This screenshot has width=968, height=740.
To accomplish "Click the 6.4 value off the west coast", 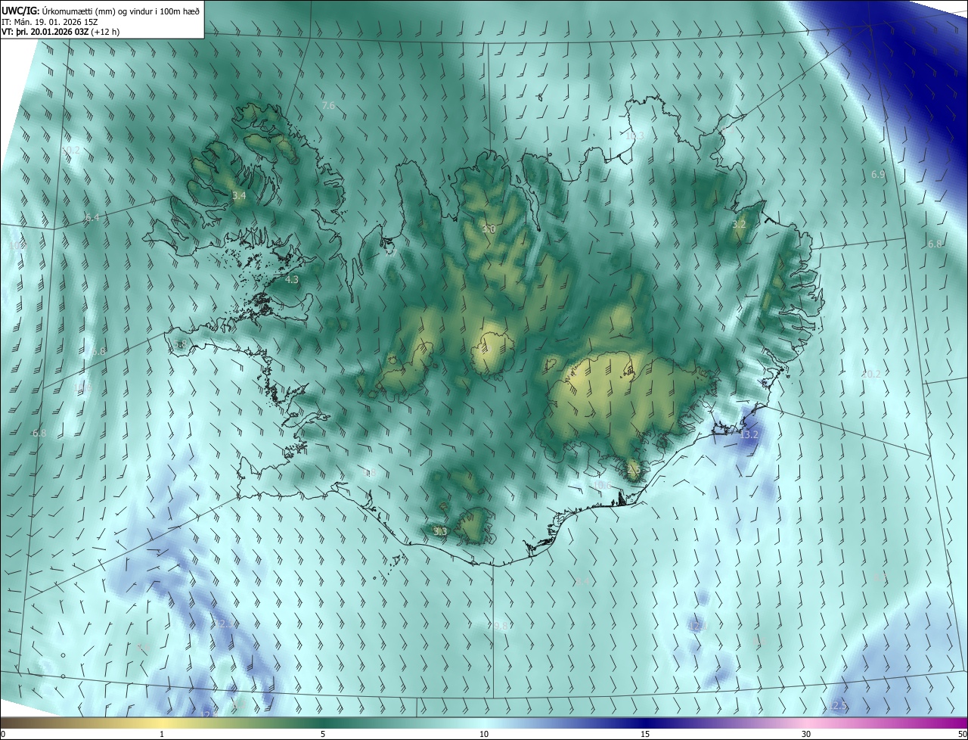I will [x=92, y=218].
